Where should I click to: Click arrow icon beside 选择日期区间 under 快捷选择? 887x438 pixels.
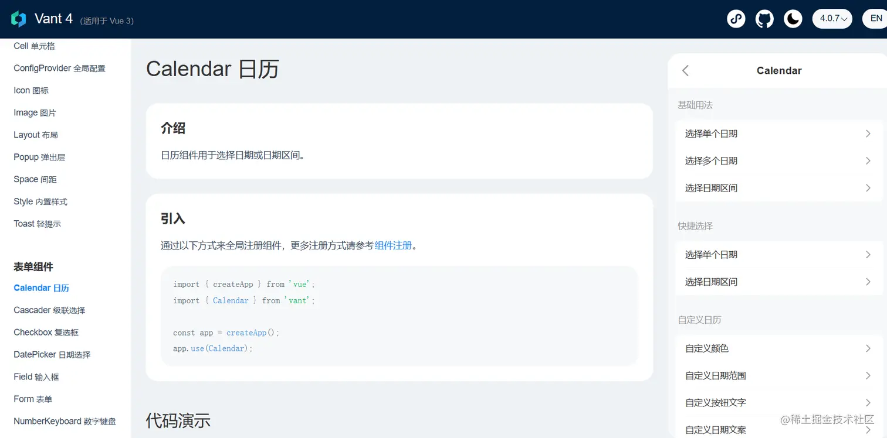point(868,282)
